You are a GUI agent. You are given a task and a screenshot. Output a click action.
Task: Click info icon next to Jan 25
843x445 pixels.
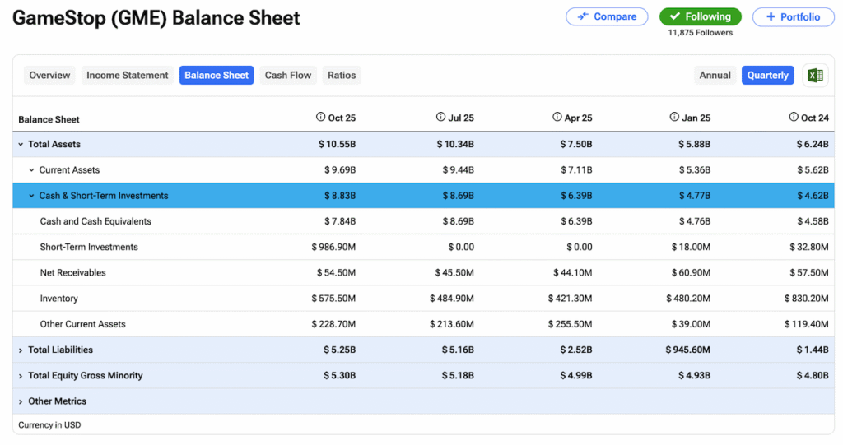coord(675,118)
